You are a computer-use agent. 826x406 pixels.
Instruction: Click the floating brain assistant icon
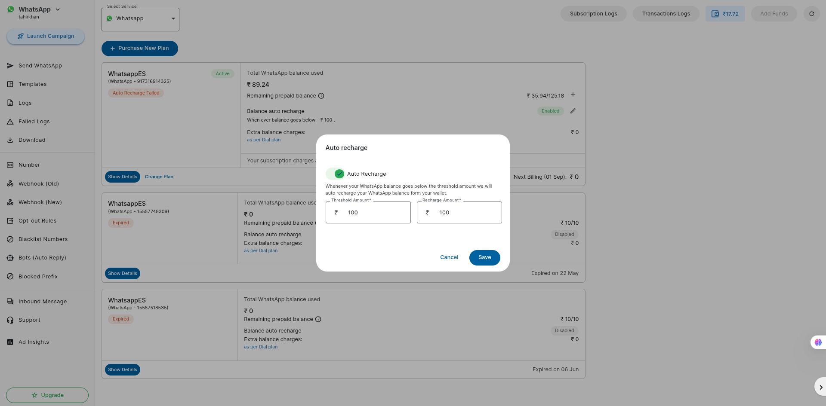coord(818,342)
